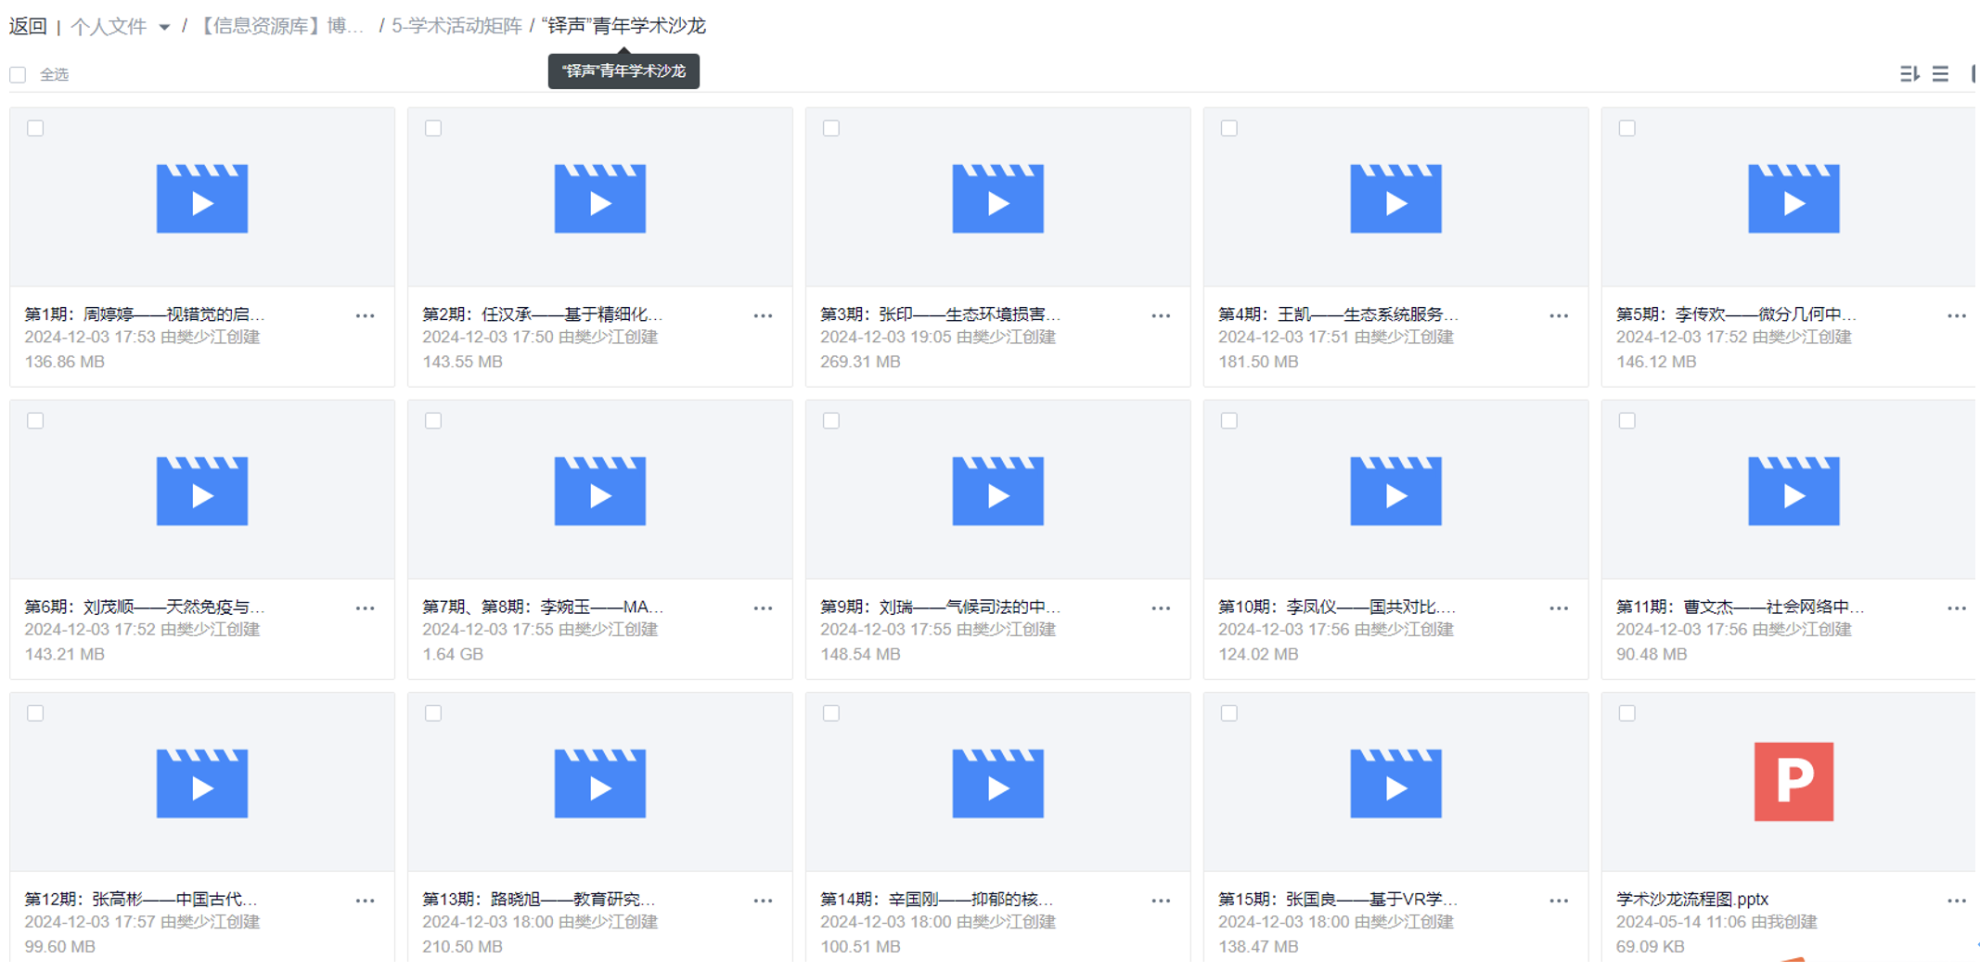Open the sort order icon at top right

(x=1909, y=74)
